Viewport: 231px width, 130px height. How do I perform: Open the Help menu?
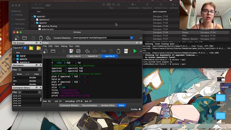coord(77,46)
